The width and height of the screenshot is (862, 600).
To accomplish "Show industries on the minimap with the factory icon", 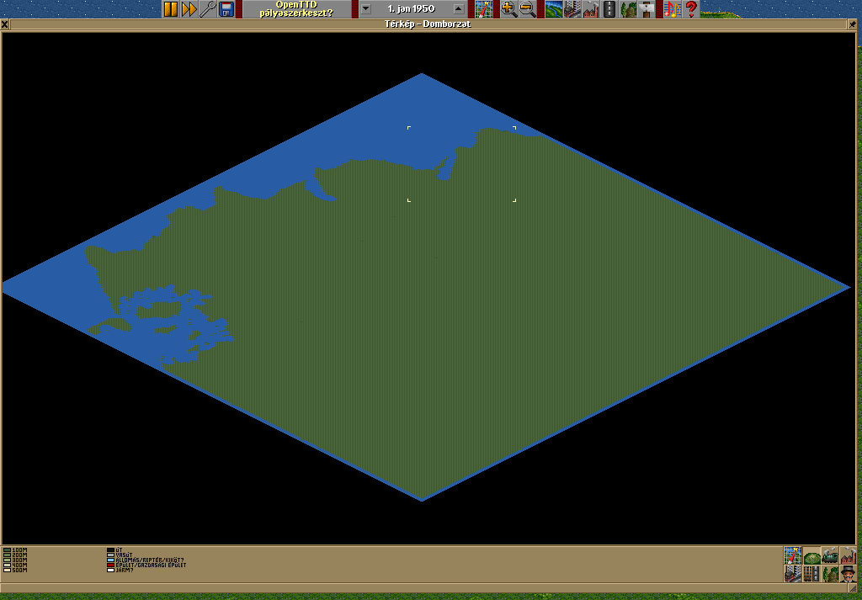I will click(848, 555).
